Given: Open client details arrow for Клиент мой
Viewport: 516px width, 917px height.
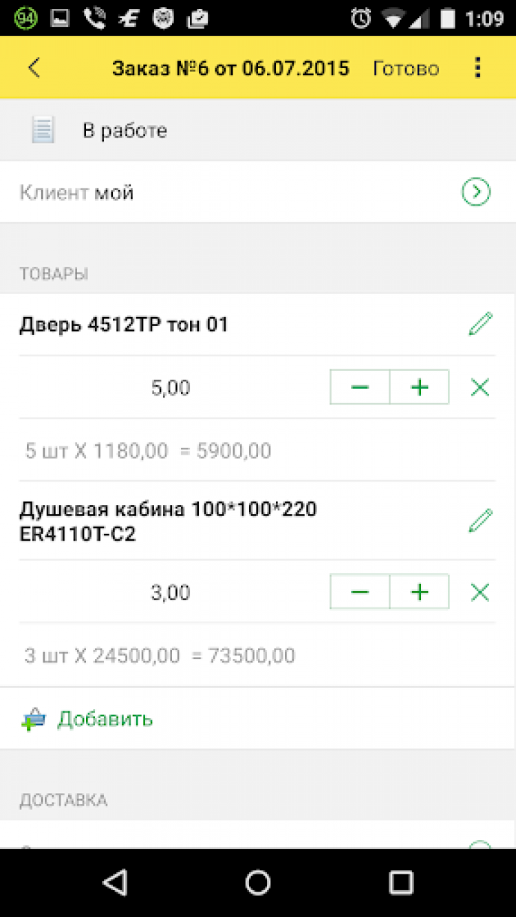Looking at the screenshot, I should [476, 193].
